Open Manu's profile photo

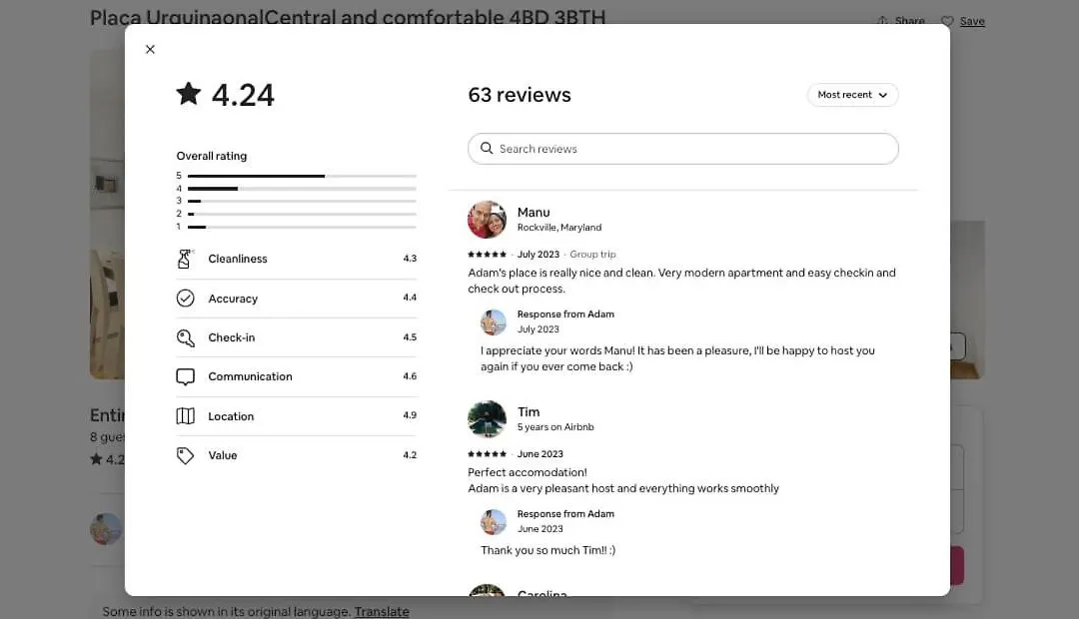[487, 220]
